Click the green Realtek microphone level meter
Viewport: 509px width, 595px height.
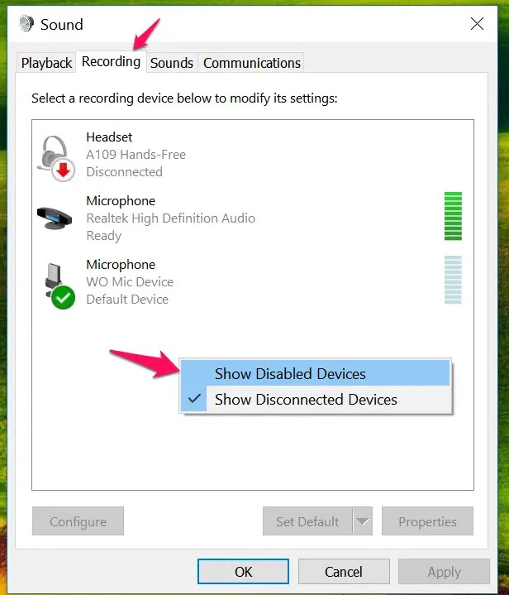[453, 216]
